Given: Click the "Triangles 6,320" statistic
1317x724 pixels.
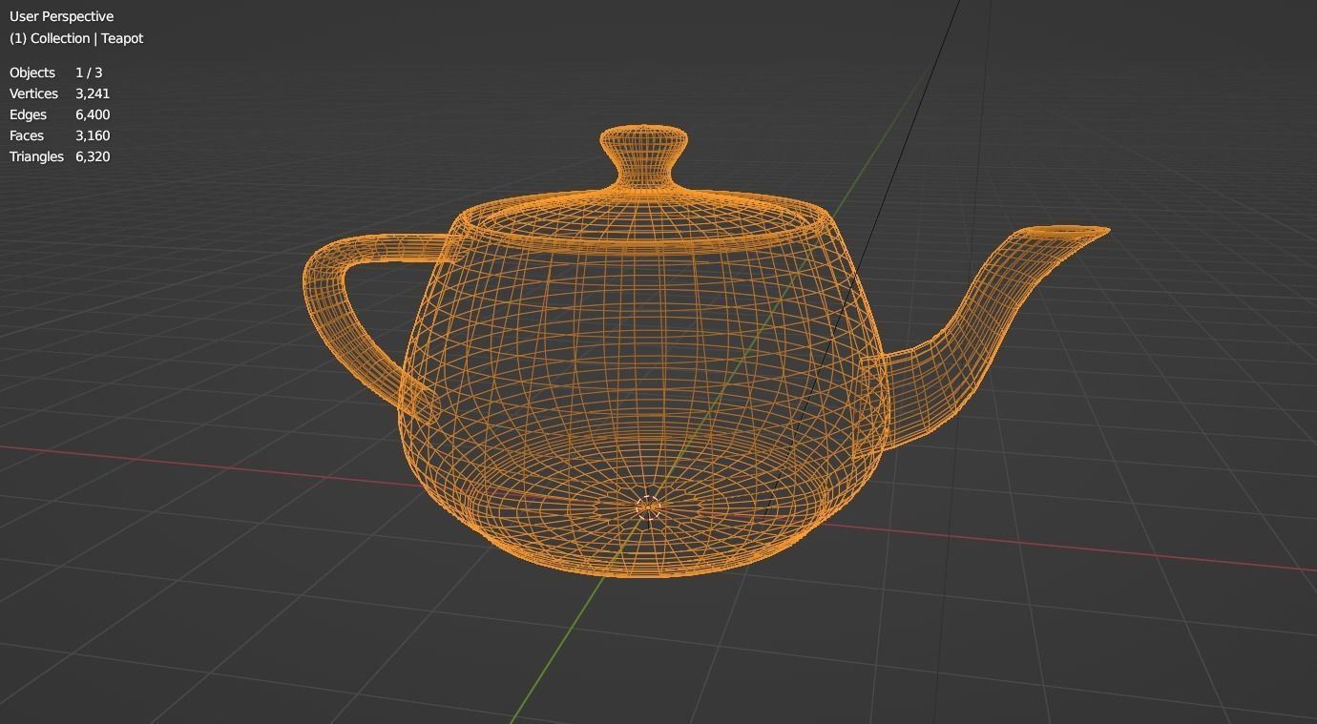Looking at the screenshot, I should coord(59,156).
